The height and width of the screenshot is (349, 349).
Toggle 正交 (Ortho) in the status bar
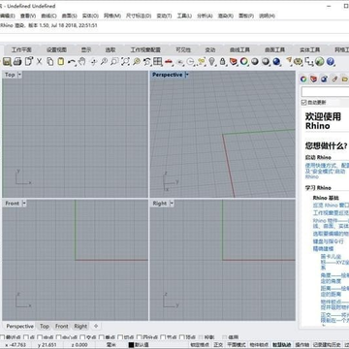tap(218, 345)
